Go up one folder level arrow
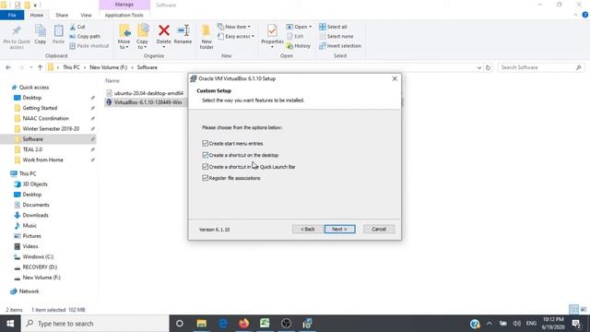This screenshot has width=590, height=332. click(40, 67)
